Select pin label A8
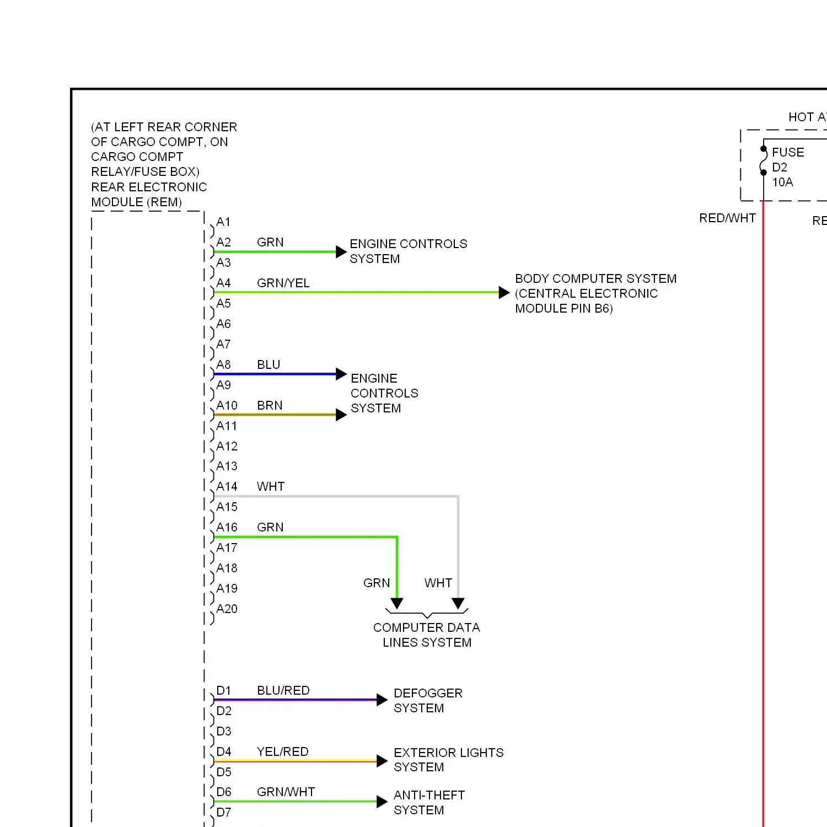827x827 pixels. point(223,365)
